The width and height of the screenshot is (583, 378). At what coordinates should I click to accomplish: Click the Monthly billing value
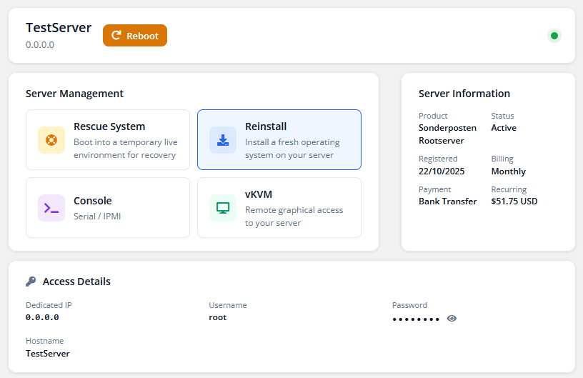click(508, 171)
